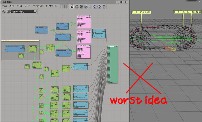
Task: Select the top pink node in graph
Action: click(x=84, y=22)
